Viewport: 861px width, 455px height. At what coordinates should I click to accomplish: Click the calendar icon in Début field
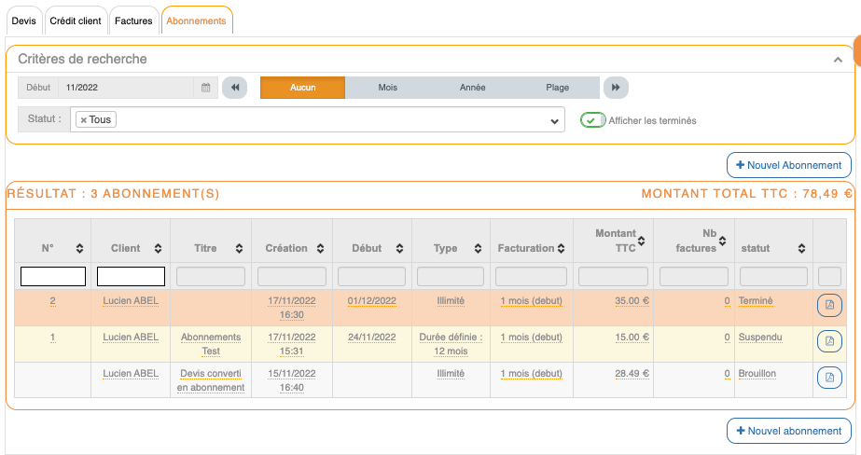[x=206, y=88]
